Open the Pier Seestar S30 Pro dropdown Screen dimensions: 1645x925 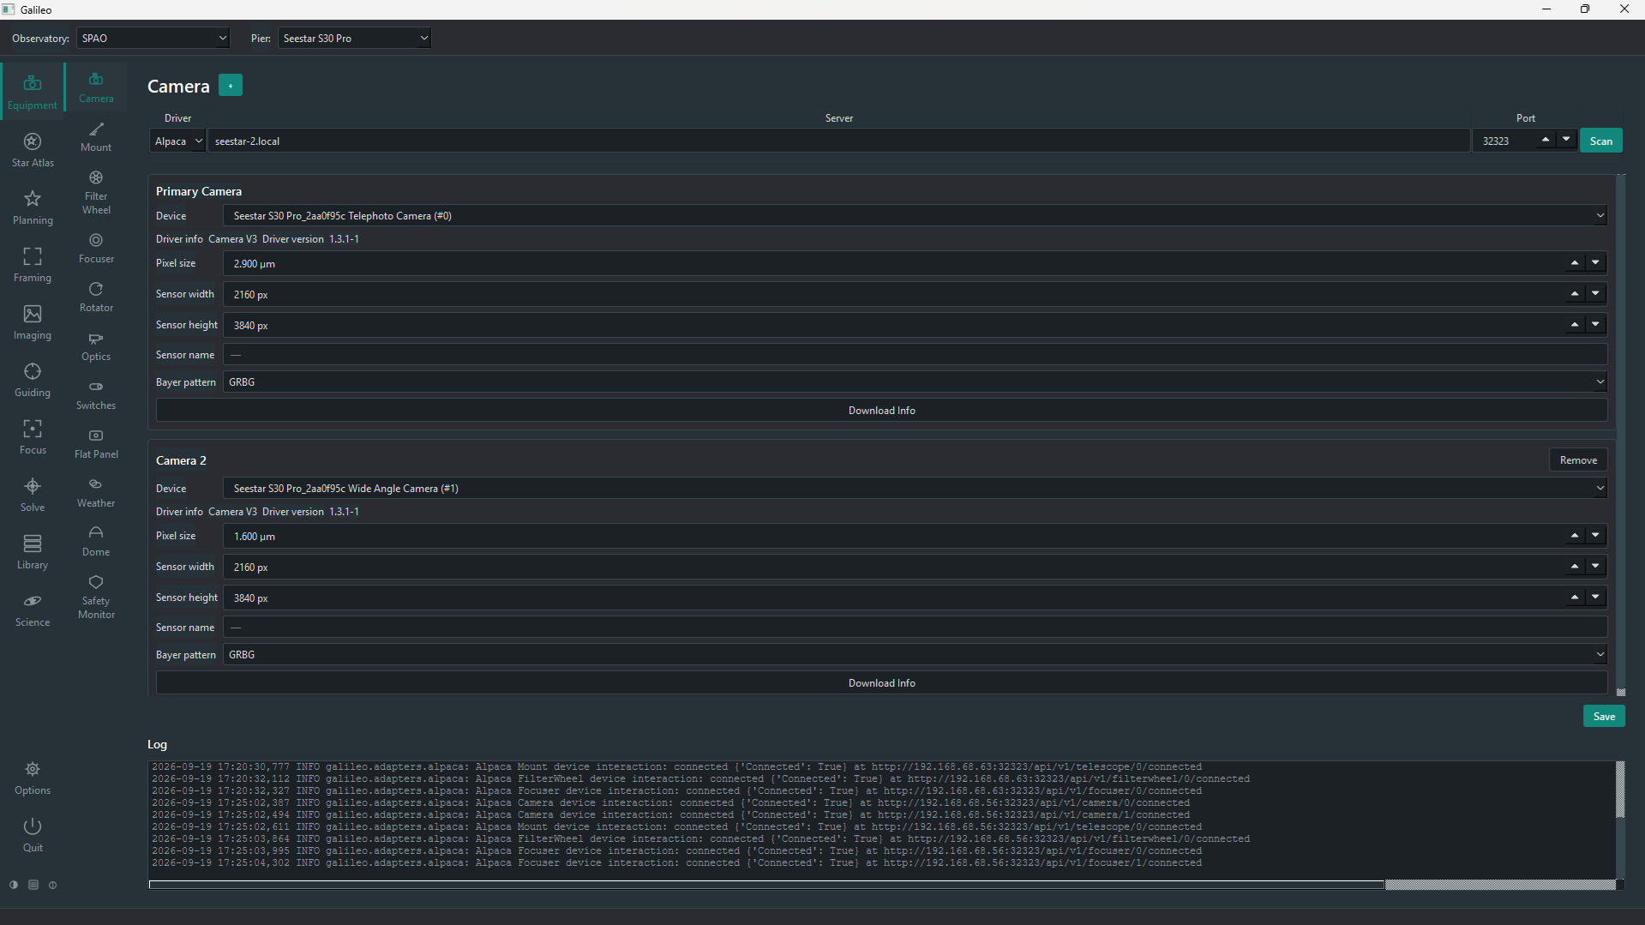[354, 38]
